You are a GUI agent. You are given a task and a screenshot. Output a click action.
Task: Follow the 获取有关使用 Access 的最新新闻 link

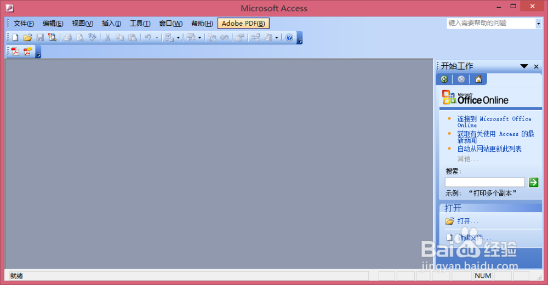pos(495,136)
